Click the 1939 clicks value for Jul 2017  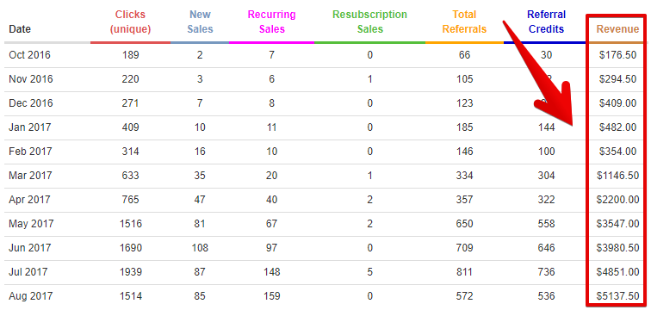pyautogui.click(x=131, y=272)
